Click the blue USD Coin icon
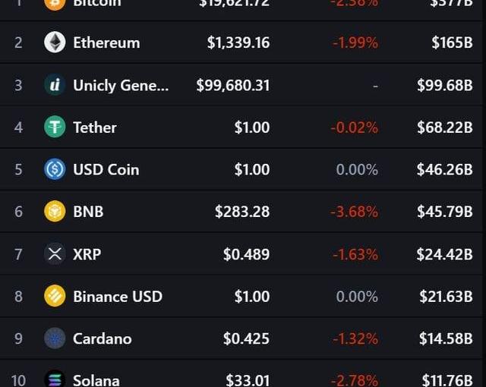 pos(55,169)
